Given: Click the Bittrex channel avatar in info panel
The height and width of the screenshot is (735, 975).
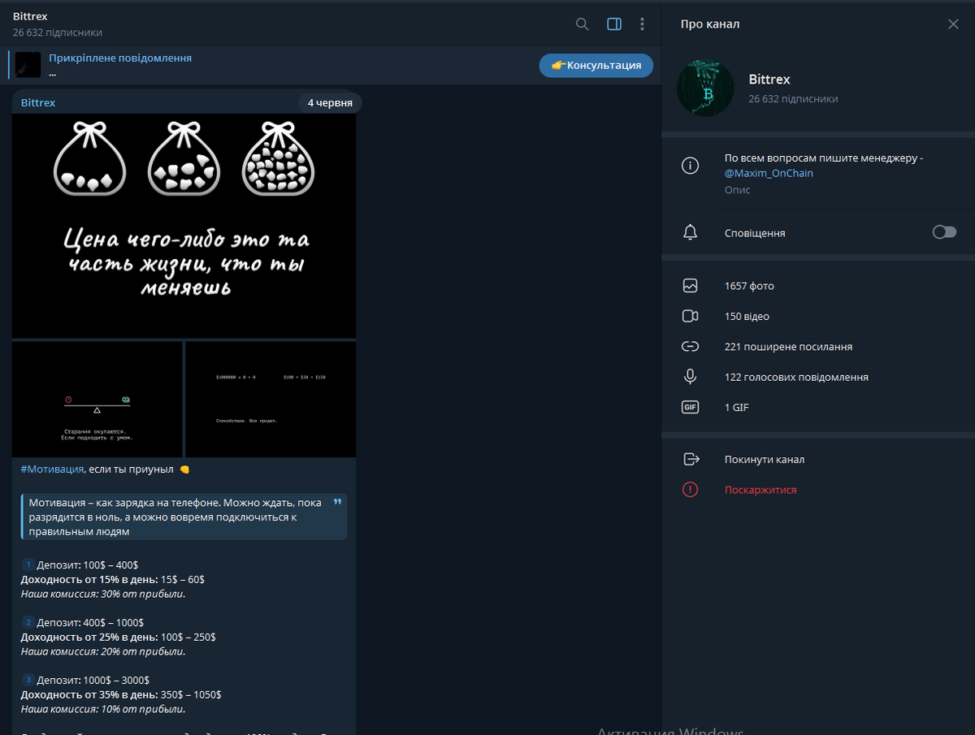Looking at the screenshot, I should 705,89.
